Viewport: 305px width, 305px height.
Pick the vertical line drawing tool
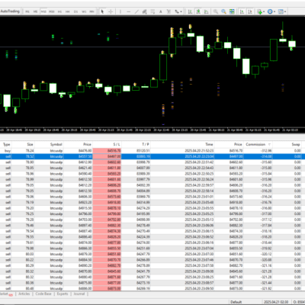(x=120, y=11)
